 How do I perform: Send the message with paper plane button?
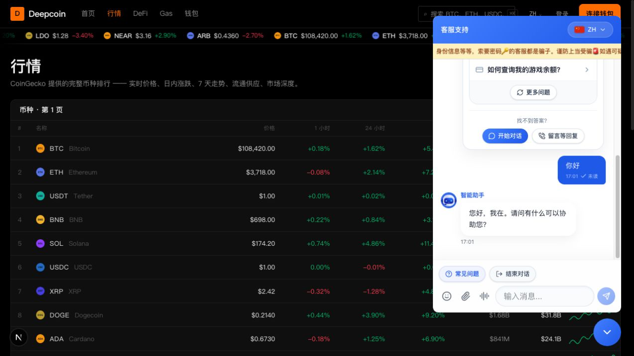point(606,296)
